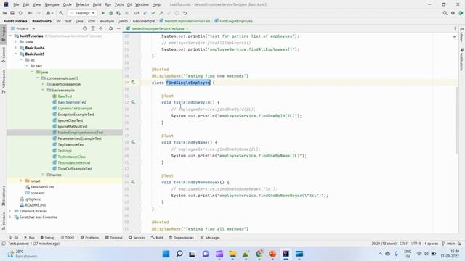Viewport: 465px width, 261px height.
Task: Hide the Project panel with minus icon
Action: pyautogui.click(x=118, y=28)
